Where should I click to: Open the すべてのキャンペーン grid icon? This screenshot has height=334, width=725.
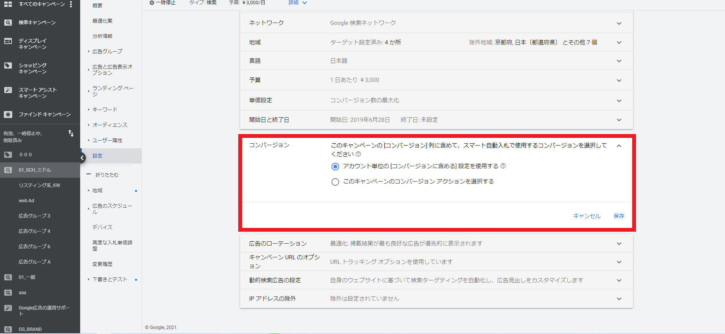[x=8, y=4]
